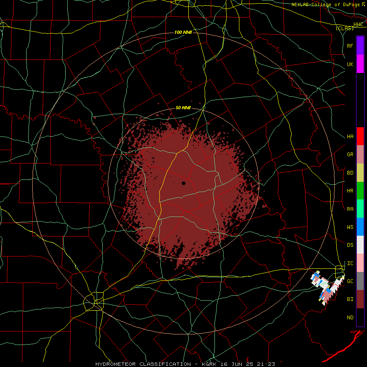The width and height of the screenshot is (367, 367).
Task: Click the WS blue legend swatch
Action: click(x=360, y=227)
